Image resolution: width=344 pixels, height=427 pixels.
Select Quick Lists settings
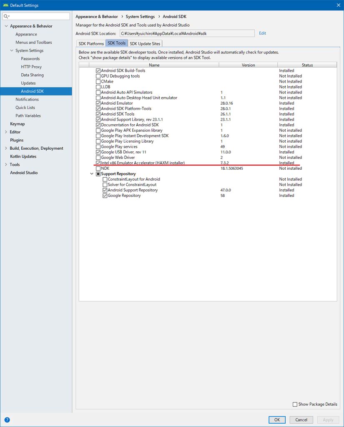coord(25,108)
